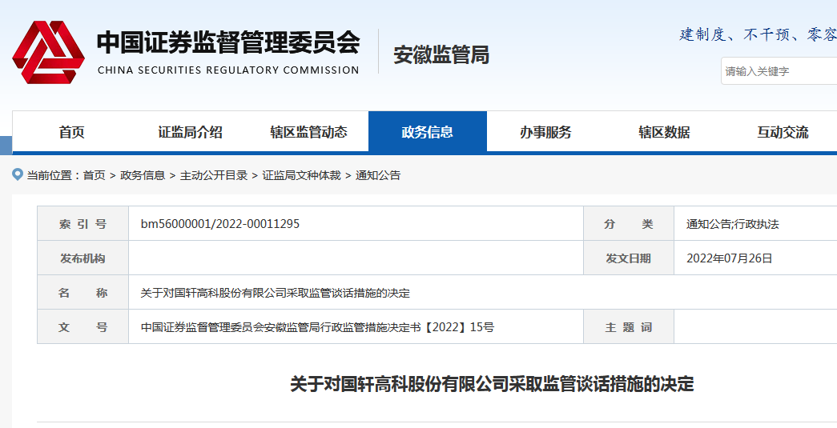837x428 pixels.
Task: Click the 索引号 label cell
Action: coord(82,224)
